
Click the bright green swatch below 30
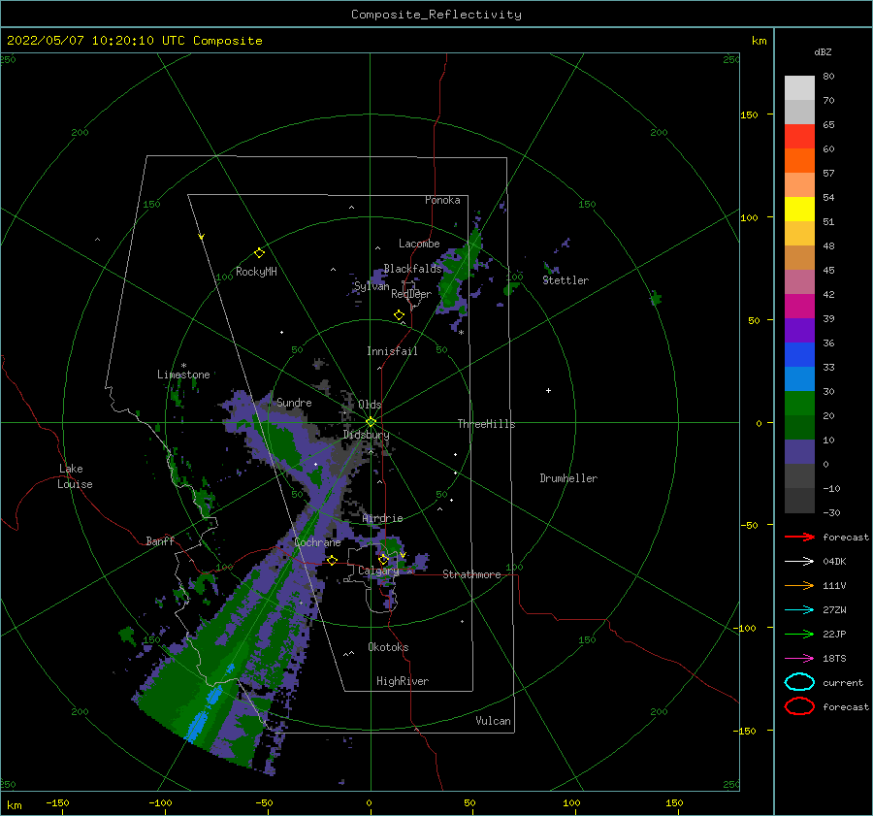[799, 404]
